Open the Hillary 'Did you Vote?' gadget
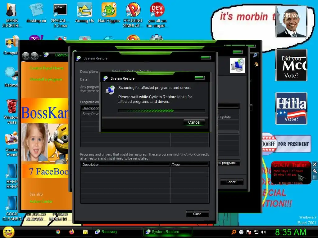This screenshot has width=318, height=238. coord(291,108)
